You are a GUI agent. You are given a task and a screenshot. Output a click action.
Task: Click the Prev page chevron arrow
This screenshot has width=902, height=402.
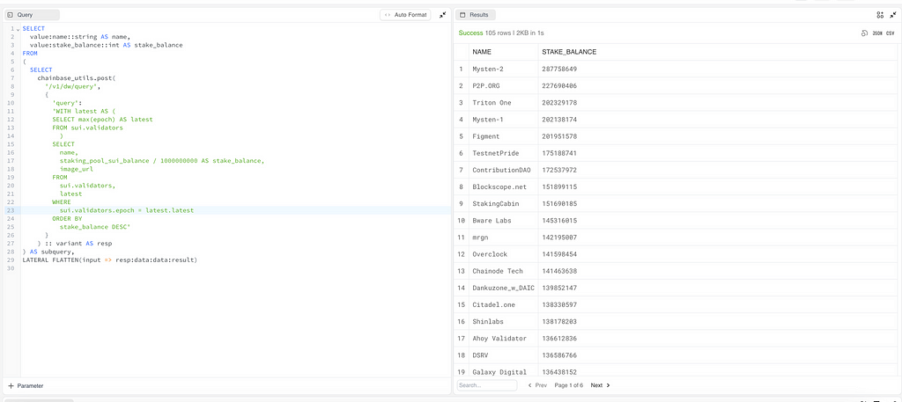pyautogui.click(x=530, y=385)
